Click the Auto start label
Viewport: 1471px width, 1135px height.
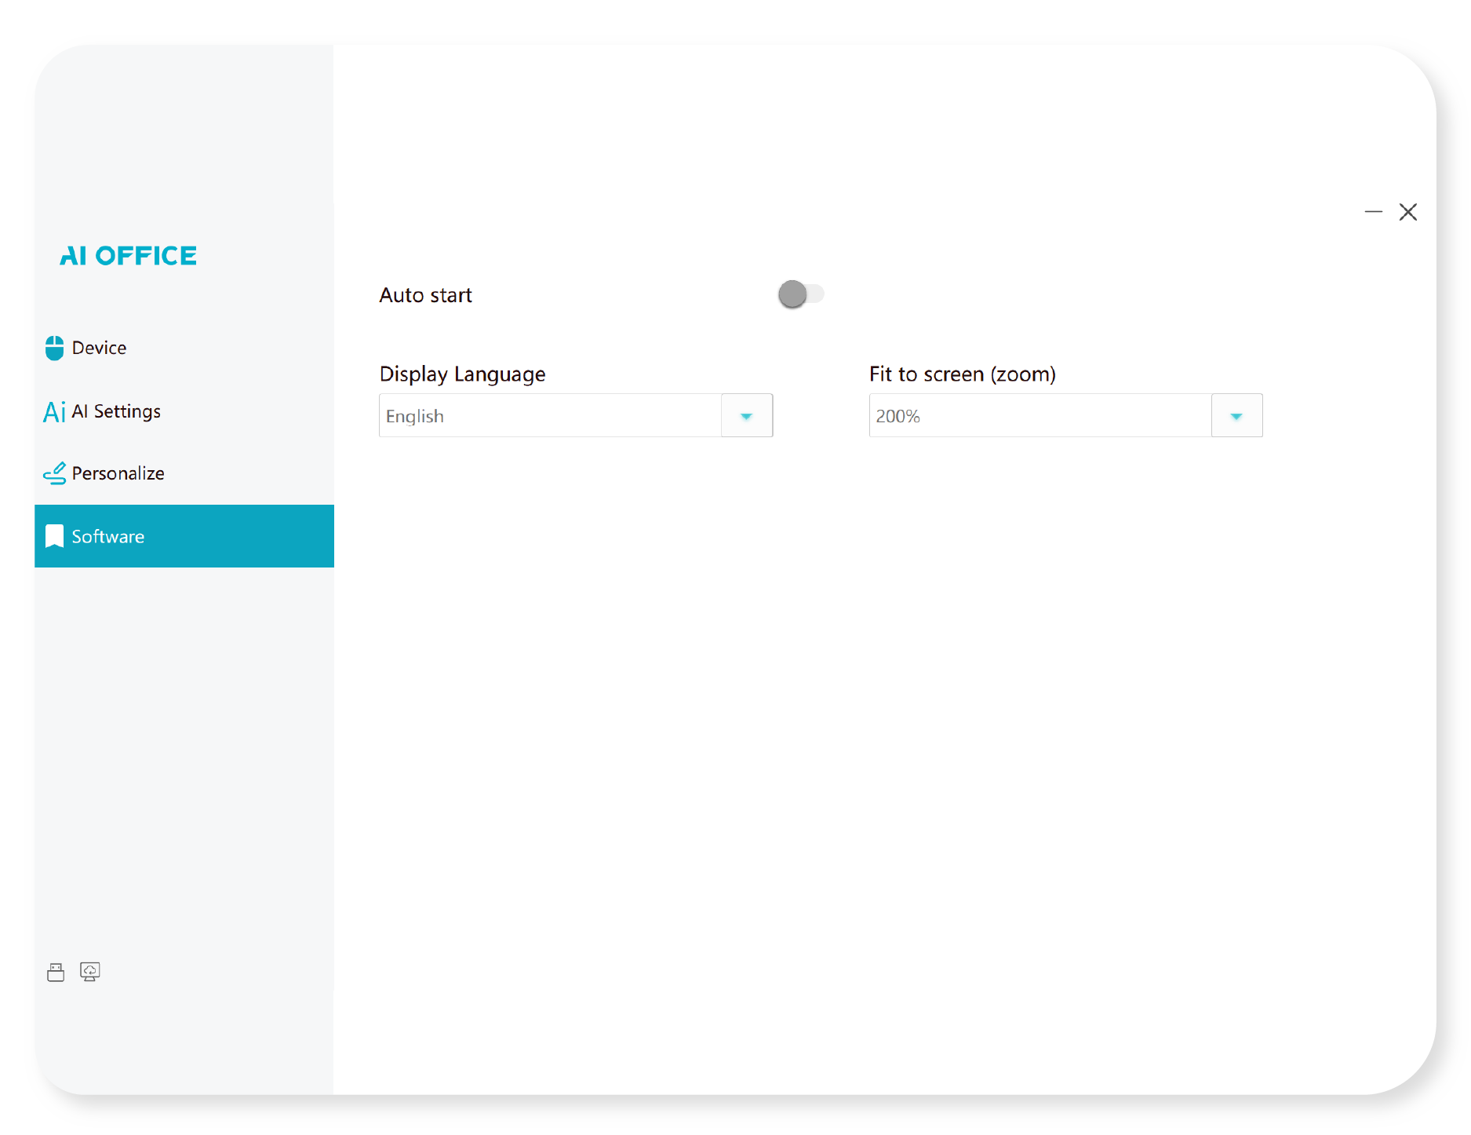(x=425, y=295)
